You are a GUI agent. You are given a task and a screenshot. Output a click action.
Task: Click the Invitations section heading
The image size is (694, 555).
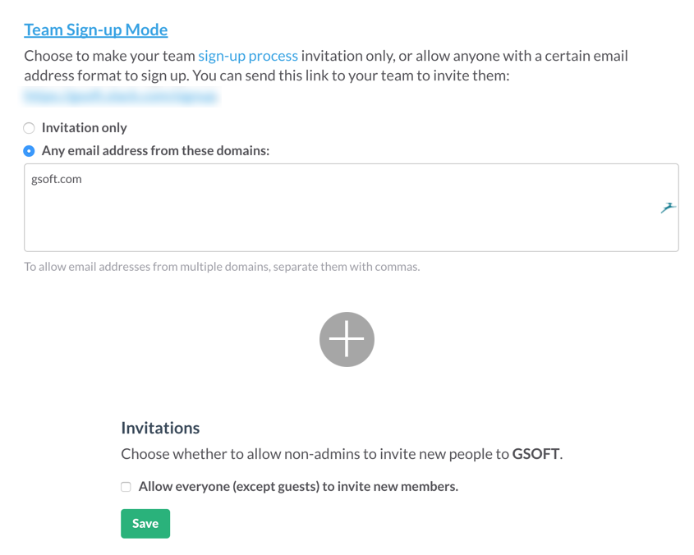click(160, 428)
